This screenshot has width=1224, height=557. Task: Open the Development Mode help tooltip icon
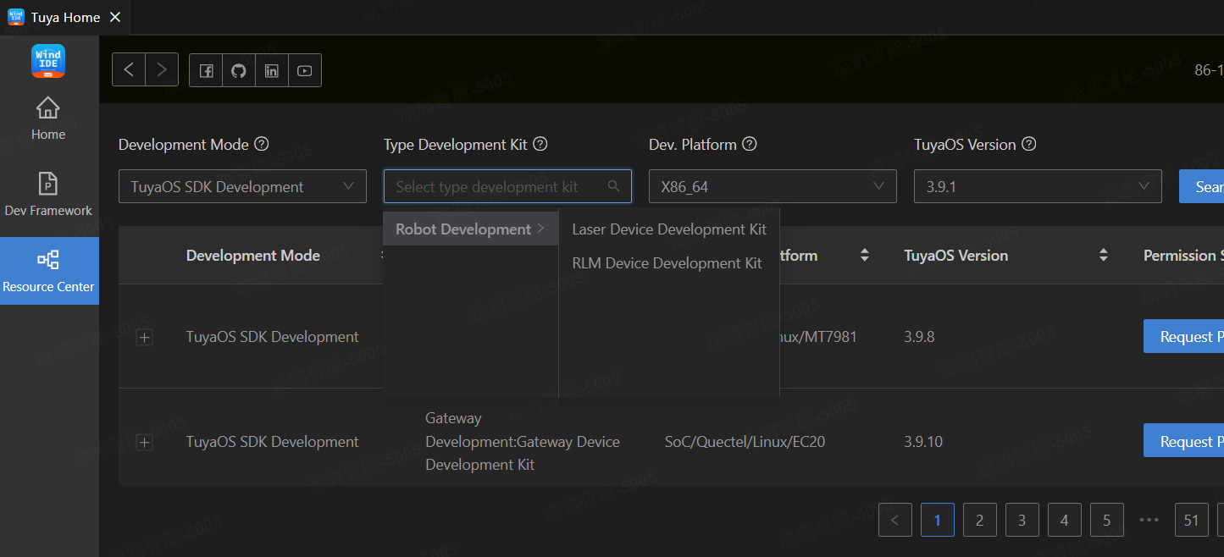[x=262, y=144]
